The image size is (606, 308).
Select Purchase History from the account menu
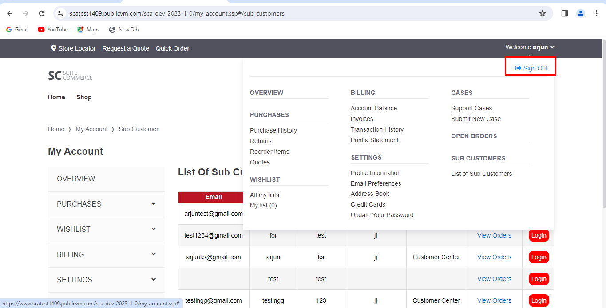click(273, 130)
